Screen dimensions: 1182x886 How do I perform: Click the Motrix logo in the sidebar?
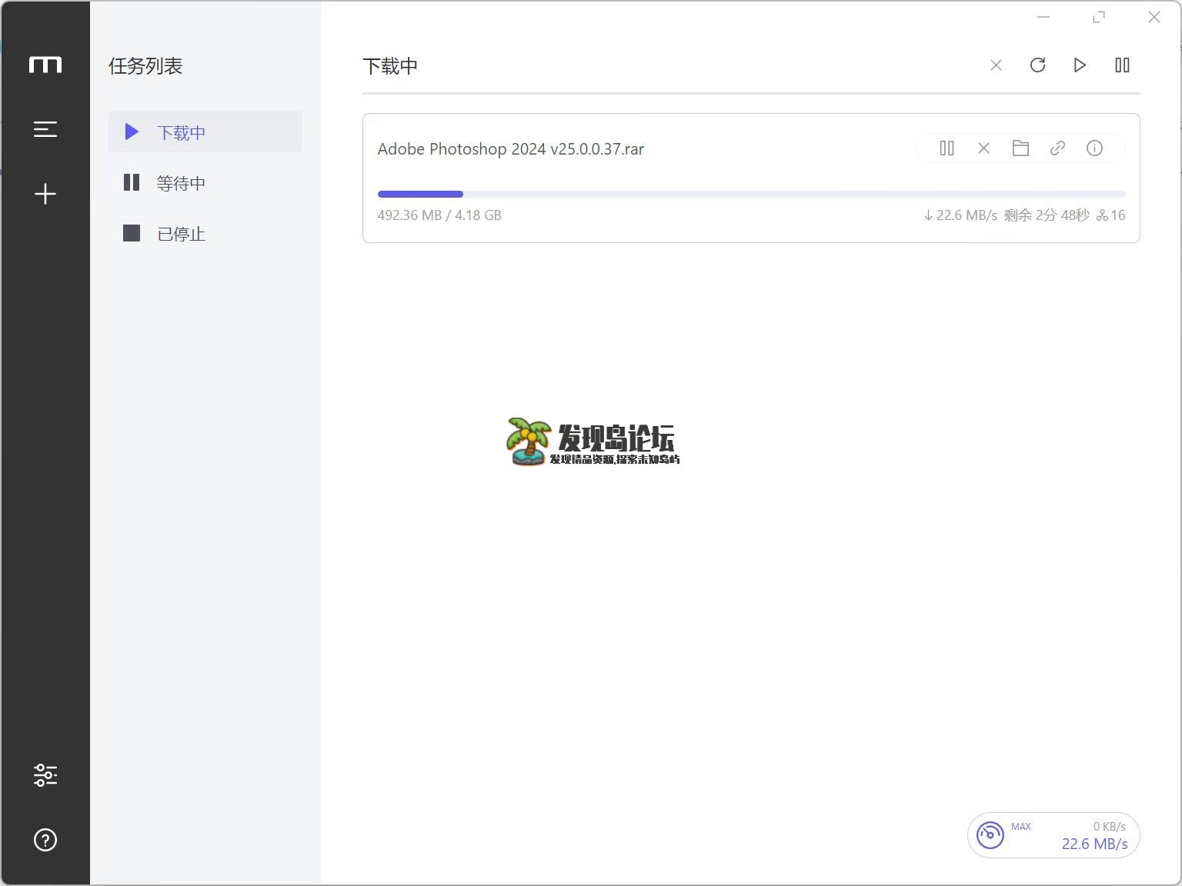click(x=45, y=65)
